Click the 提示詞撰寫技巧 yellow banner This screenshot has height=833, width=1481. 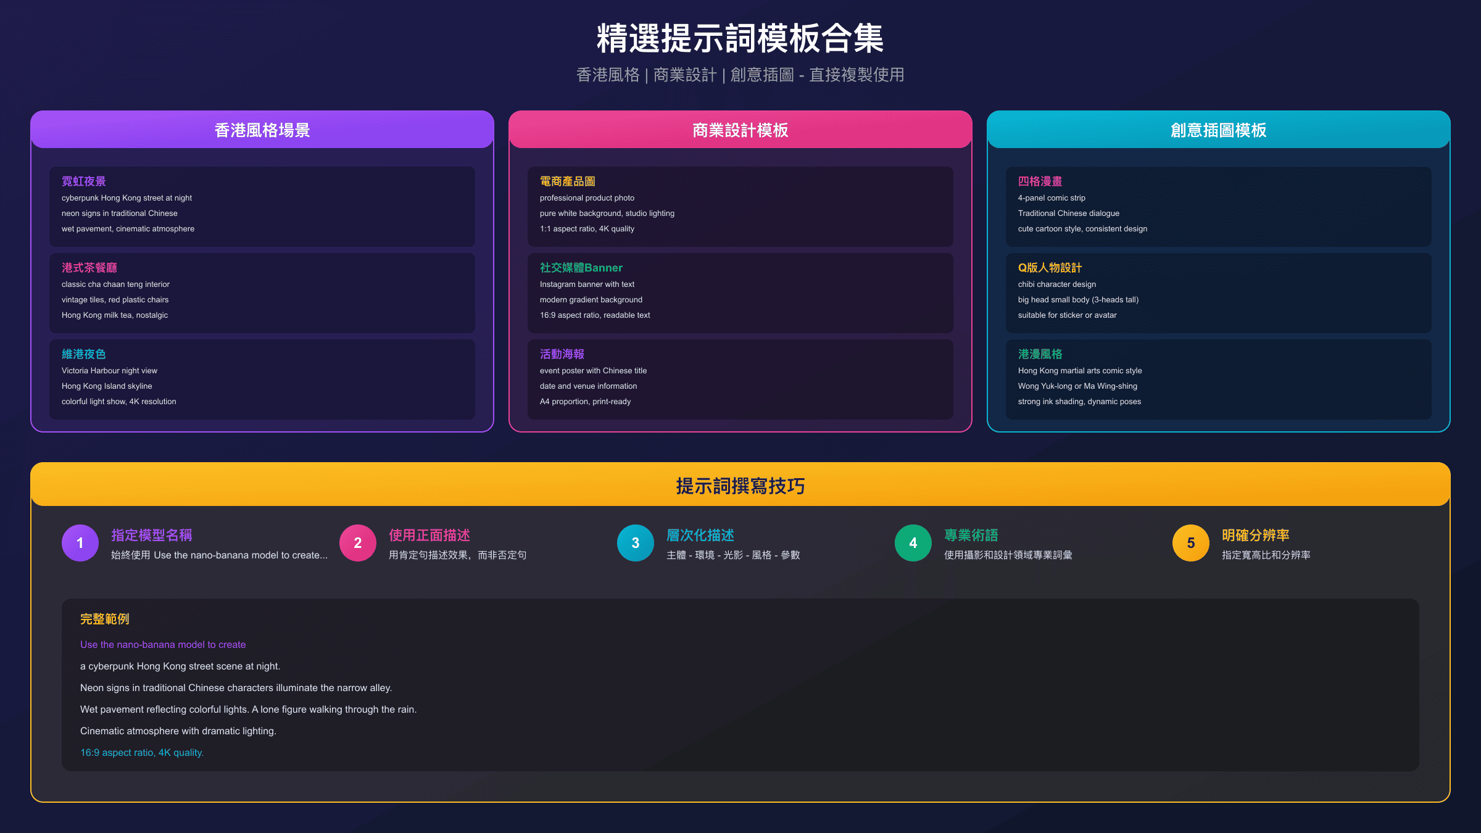coord(740,485)
